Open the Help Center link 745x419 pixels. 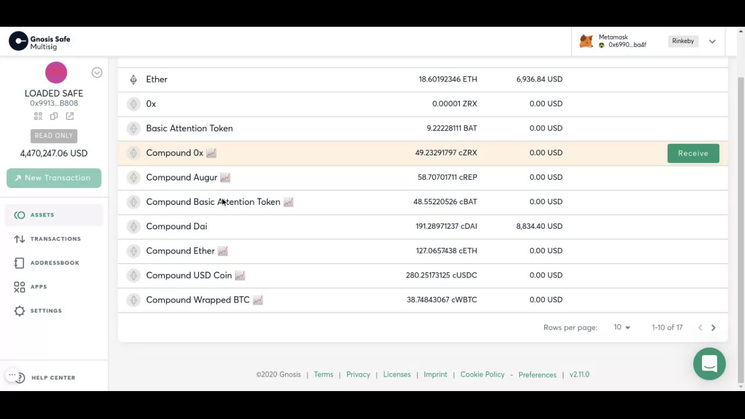click(53, 378)
